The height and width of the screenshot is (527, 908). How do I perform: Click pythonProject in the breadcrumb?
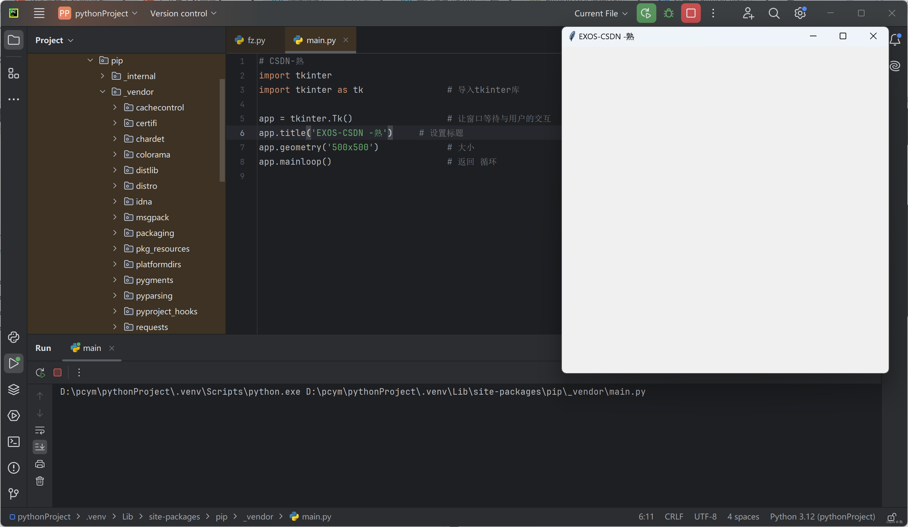coord(44,517)
